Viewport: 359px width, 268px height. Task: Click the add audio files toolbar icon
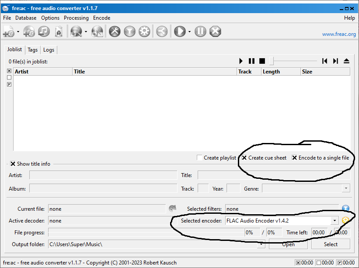tap(9, 31)
